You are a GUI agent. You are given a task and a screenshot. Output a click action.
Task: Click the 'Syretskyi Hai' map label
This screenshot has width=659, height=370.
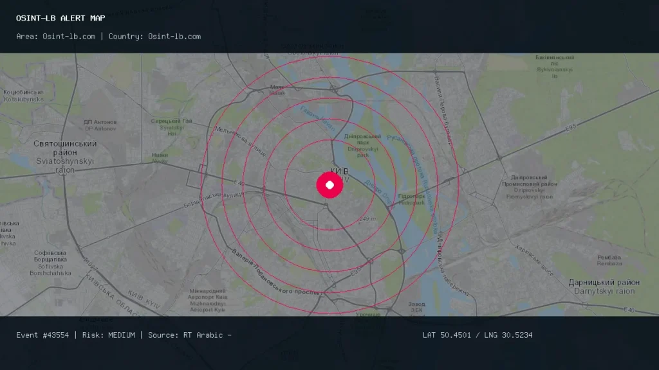171,130
